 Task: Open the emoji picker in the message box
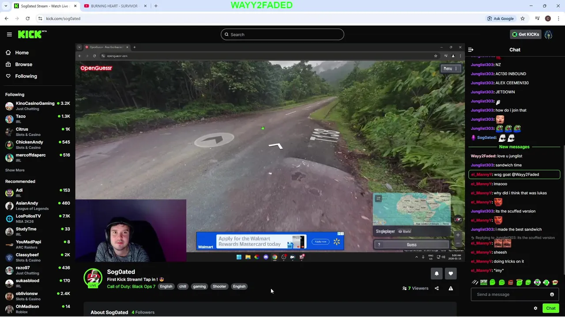552,294
